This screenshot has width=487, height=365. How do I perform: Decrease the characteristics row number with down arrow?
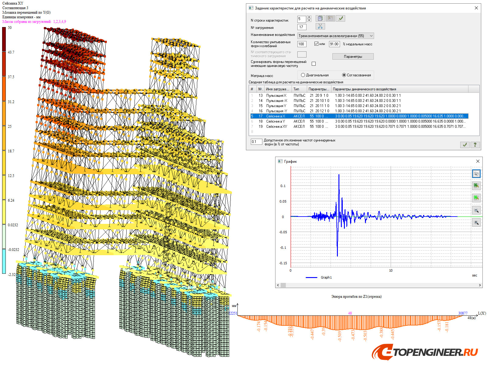(309, 20)
